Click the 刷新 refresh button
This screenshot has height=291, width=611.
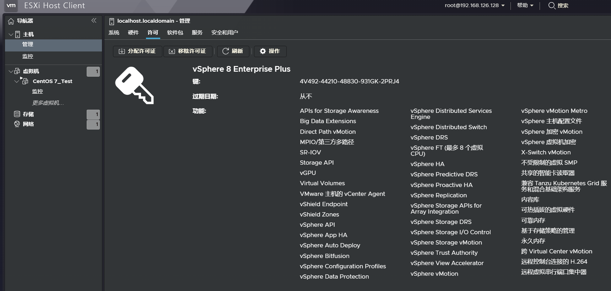click(233, 51)
